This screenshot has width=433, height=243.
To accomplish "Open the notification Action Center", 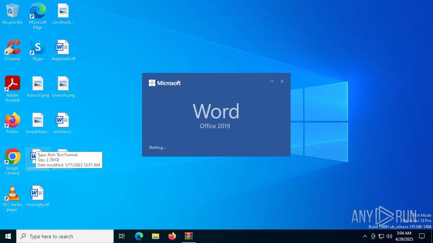I will coord(422,236).
